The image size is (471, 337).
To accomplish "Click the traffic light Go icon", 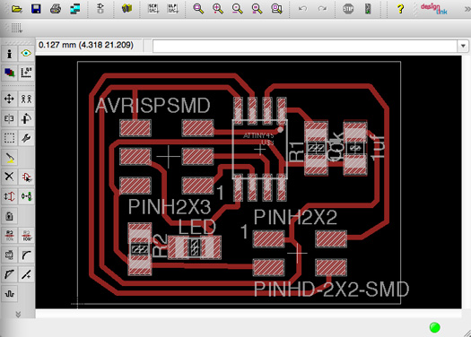I will coord(368,9).
